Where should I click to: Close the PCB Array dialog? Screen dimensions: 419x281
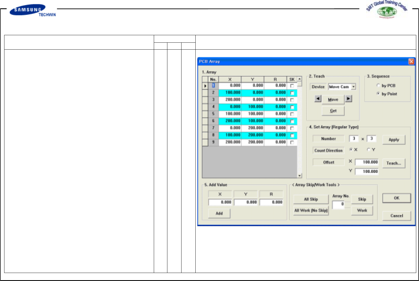pos(411,62)
